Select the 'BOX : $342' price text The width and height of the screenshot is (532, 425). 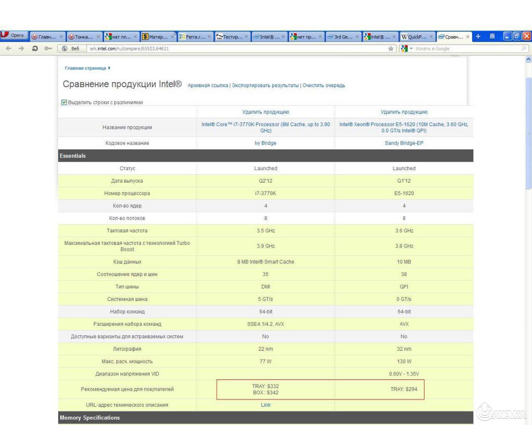click(x=265, y=392)
